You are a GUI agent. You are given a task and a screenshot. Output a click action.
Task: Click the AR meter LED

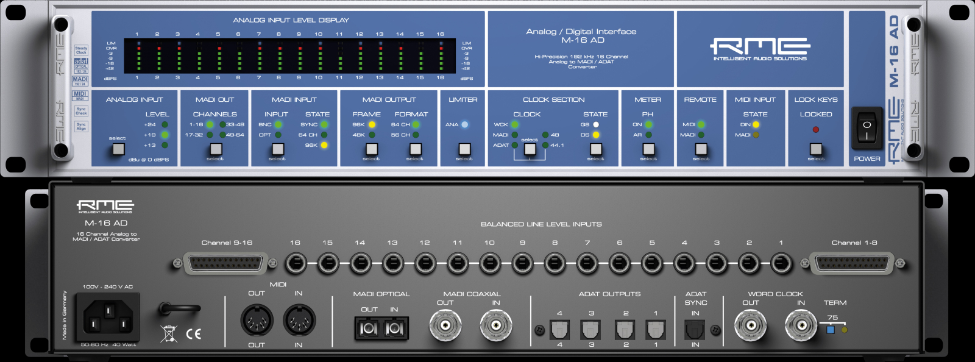pos(648,135)
